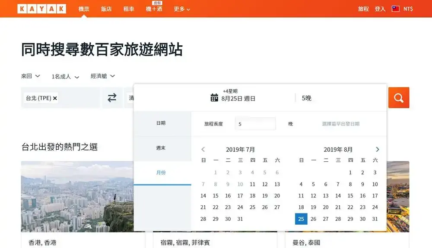Click the 台北 (TPE) origin field

coord(60,98)
